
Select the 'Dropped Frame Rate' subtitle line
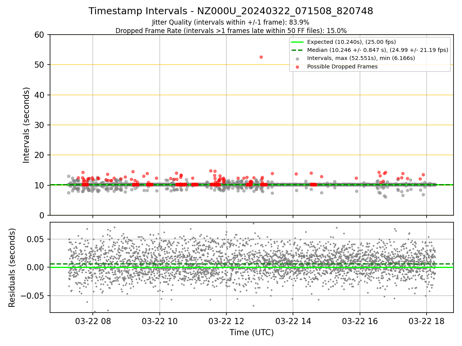pyautogui.click(x=231, y=31)
